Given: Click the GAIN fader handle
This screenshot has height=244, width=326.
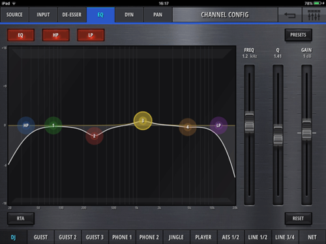Looking at the screenshot, I should coord(306,130).
